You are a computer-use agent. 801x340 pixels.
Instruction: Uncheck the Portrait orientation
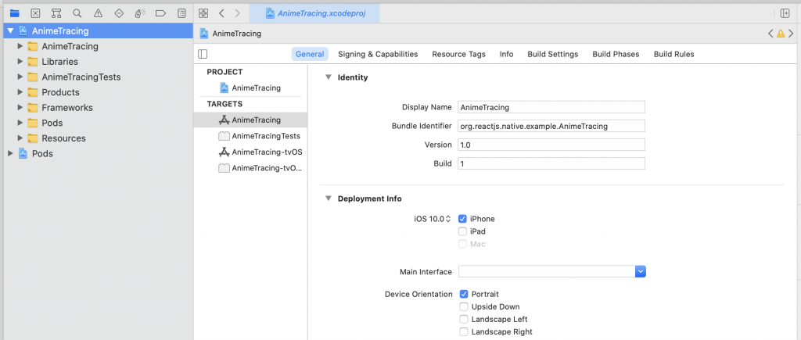[463, 294]
